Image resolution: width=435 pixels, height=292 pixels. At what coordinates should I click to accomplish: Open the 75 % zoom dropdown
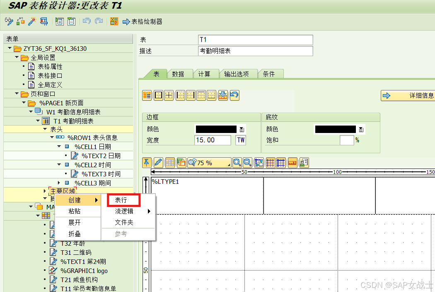pos(210,163)
